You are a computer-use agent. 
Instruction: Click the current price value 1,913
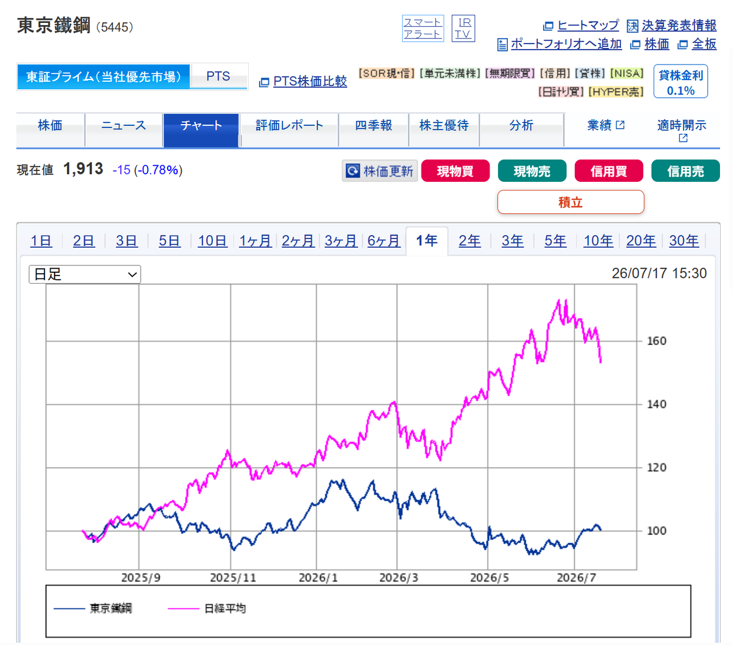click(x=83, y=169)
